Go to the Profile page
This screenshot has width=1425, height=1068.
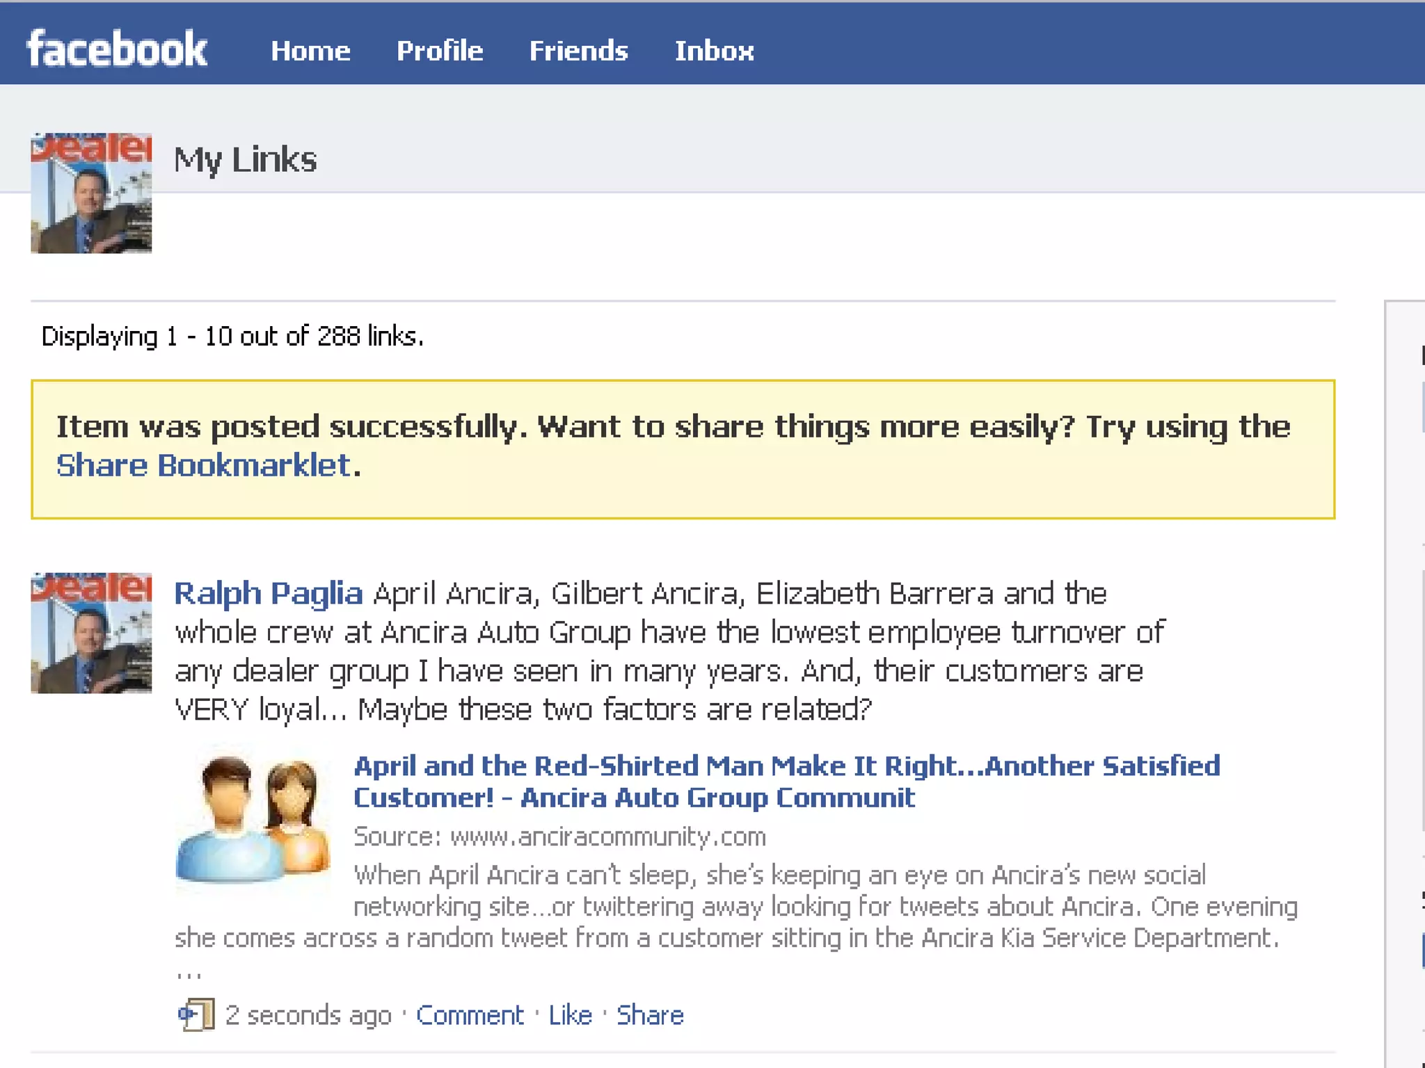(x=440, y=51)
